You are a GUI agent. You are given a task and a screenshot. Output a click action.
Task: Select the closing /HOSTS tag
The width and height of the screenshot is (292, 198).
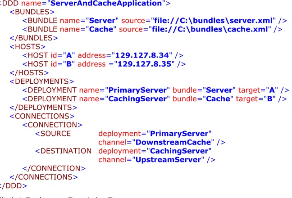pos(29,73)
